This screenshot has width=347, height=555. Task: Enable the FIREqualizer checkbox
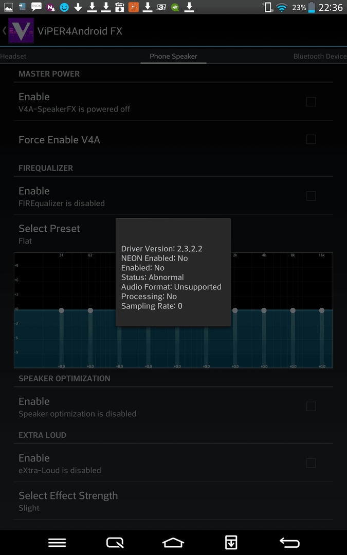[311, 196]
